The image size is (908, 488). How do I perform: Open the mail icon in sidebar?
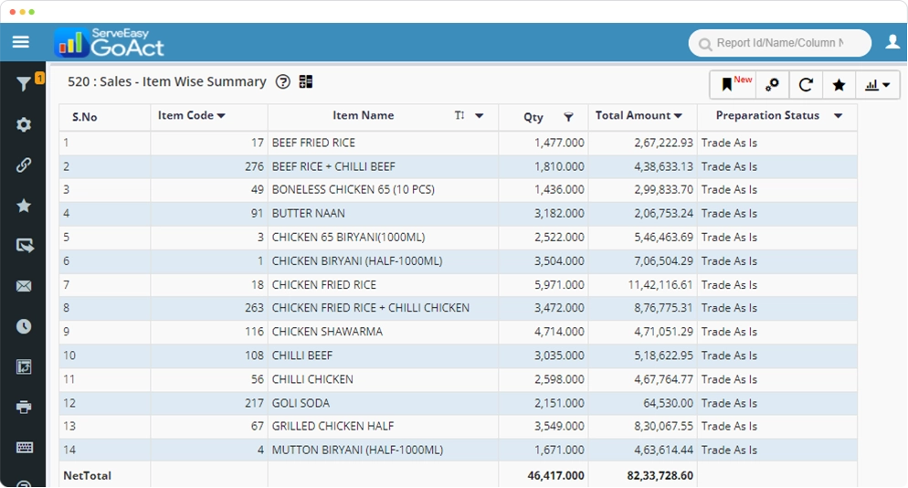coord(24,286)
